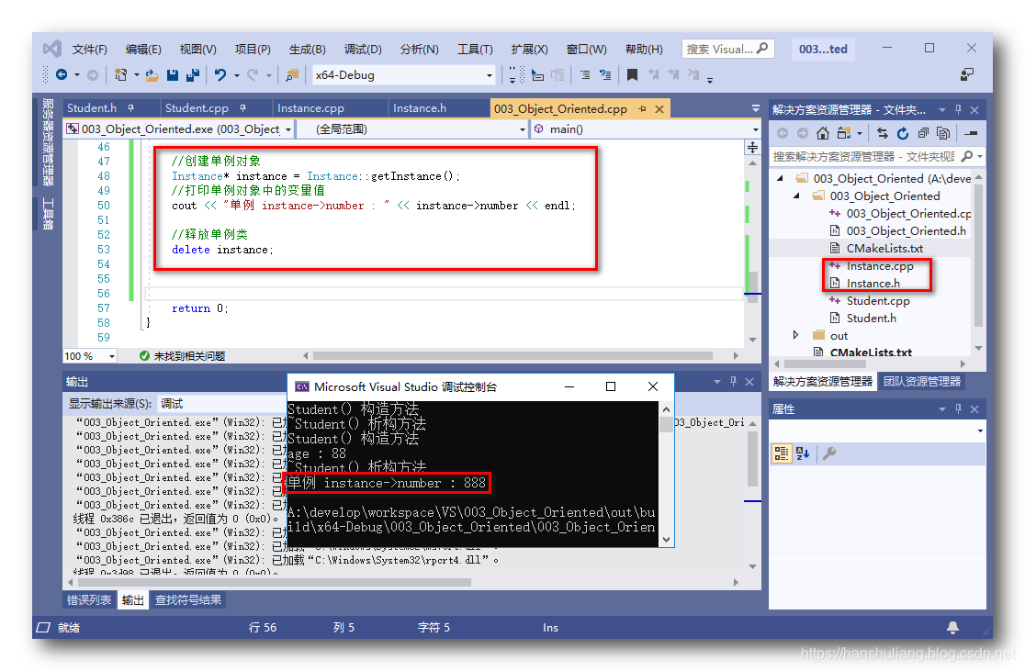Image resolution: width=1025 pixels, height=671 pixels.
Task: Click the Collapse All icon in Solution Explorer
Action: coord(923,133)
